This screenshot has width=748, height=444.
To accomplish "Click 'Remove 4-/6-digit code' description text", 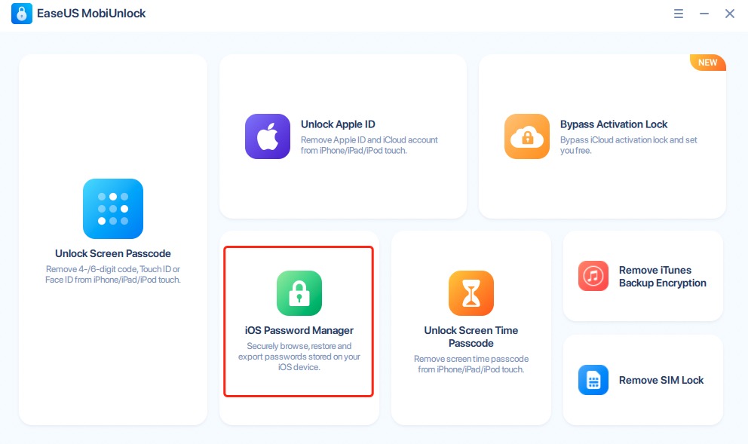I will 113,274.
